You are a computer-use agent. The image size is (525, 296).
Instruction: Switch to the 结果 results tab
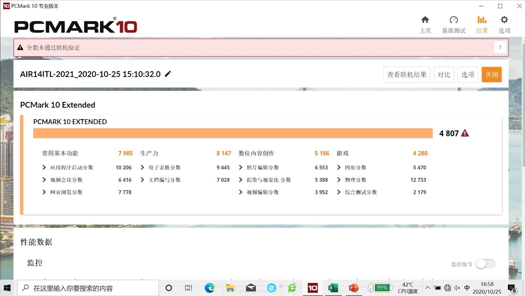pyautogui.click(x=482, y=25)
